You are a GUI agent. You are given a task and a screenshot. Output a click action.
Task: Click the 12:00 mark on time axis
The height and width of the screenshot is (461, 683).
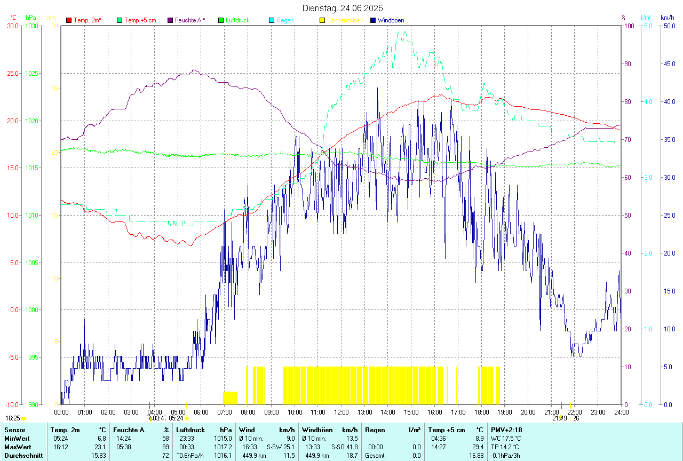[x=341, y=412]
